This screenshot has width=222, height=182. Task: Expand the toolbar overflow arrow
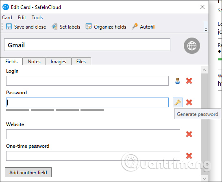click(x=206, y=30)
